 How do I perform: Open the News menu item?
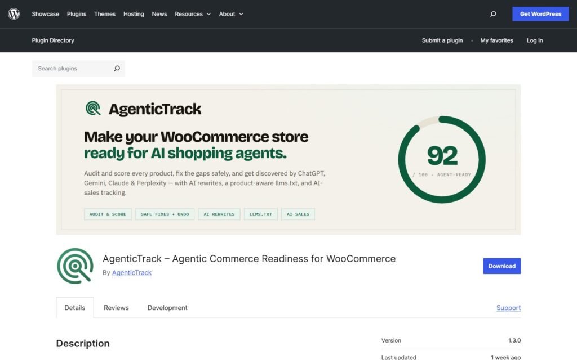(x=159, y=14)
